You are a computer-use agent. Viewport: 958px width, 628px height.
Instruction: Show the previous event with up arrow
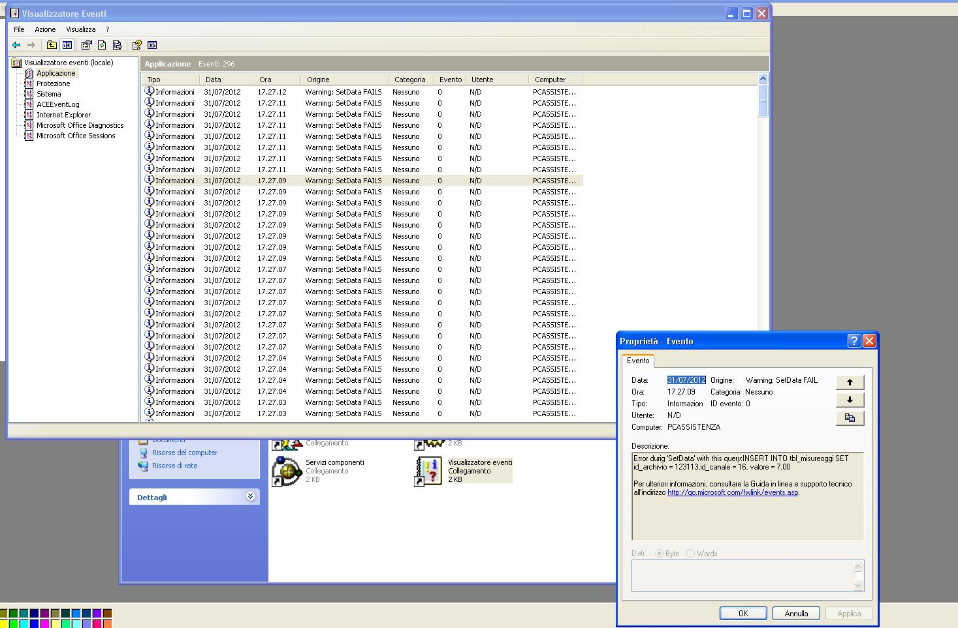click(x=850, y=382)
